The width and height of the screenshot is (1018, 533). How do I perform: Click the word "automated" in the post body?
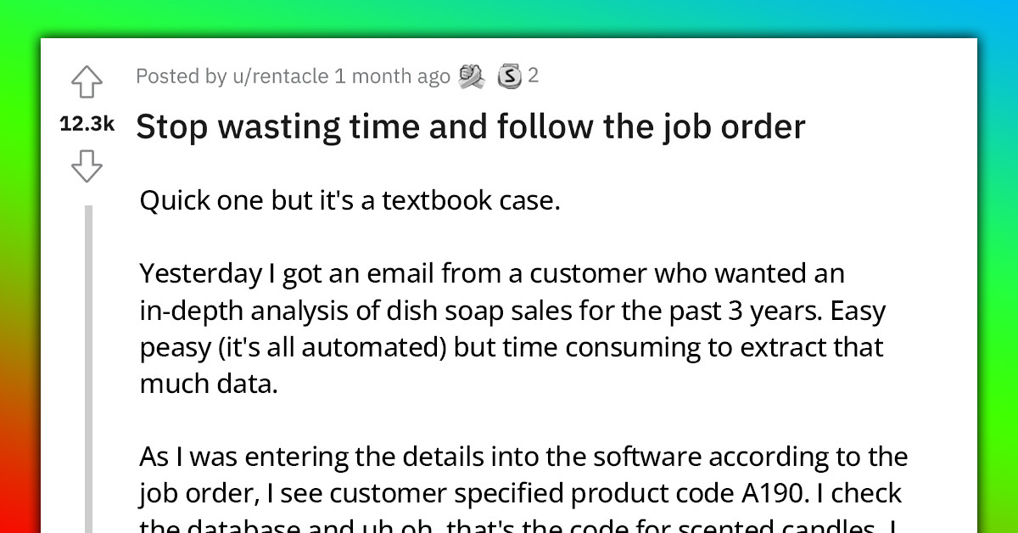(x=369, y=346)
